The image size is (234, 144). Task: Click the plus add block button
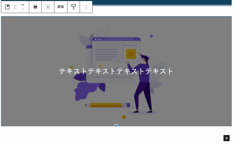coord(226,138)
